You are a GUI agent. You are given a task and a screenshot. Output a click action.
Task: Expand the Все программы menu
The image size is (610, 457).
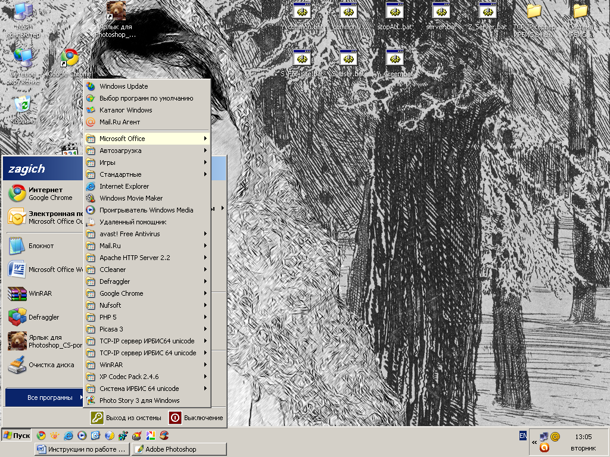click(45, 397)
